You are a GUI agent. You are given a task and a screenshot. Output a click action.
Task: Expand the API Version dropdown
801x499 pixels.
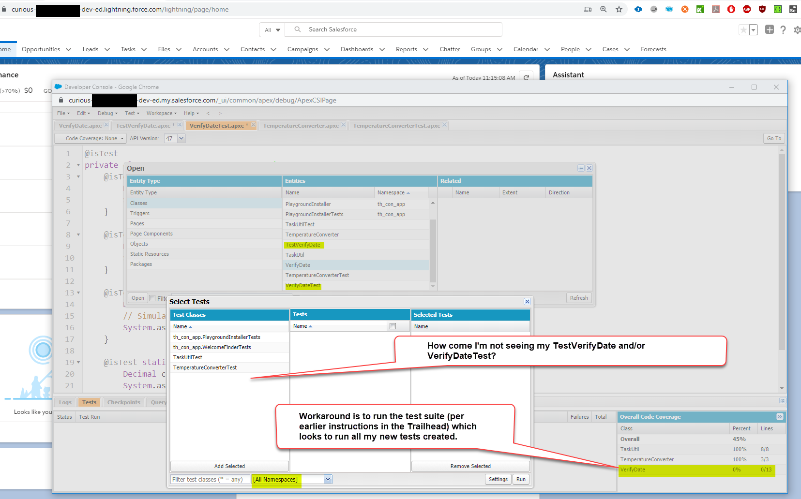click(181, 139)
